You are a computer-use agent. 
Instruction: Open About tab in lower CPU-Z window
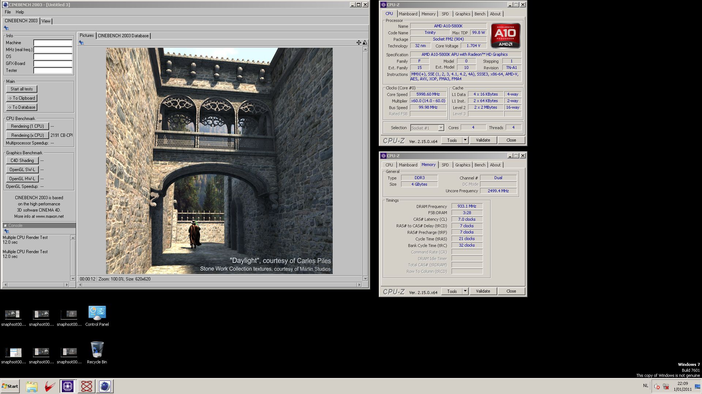(x=495, y=165)
